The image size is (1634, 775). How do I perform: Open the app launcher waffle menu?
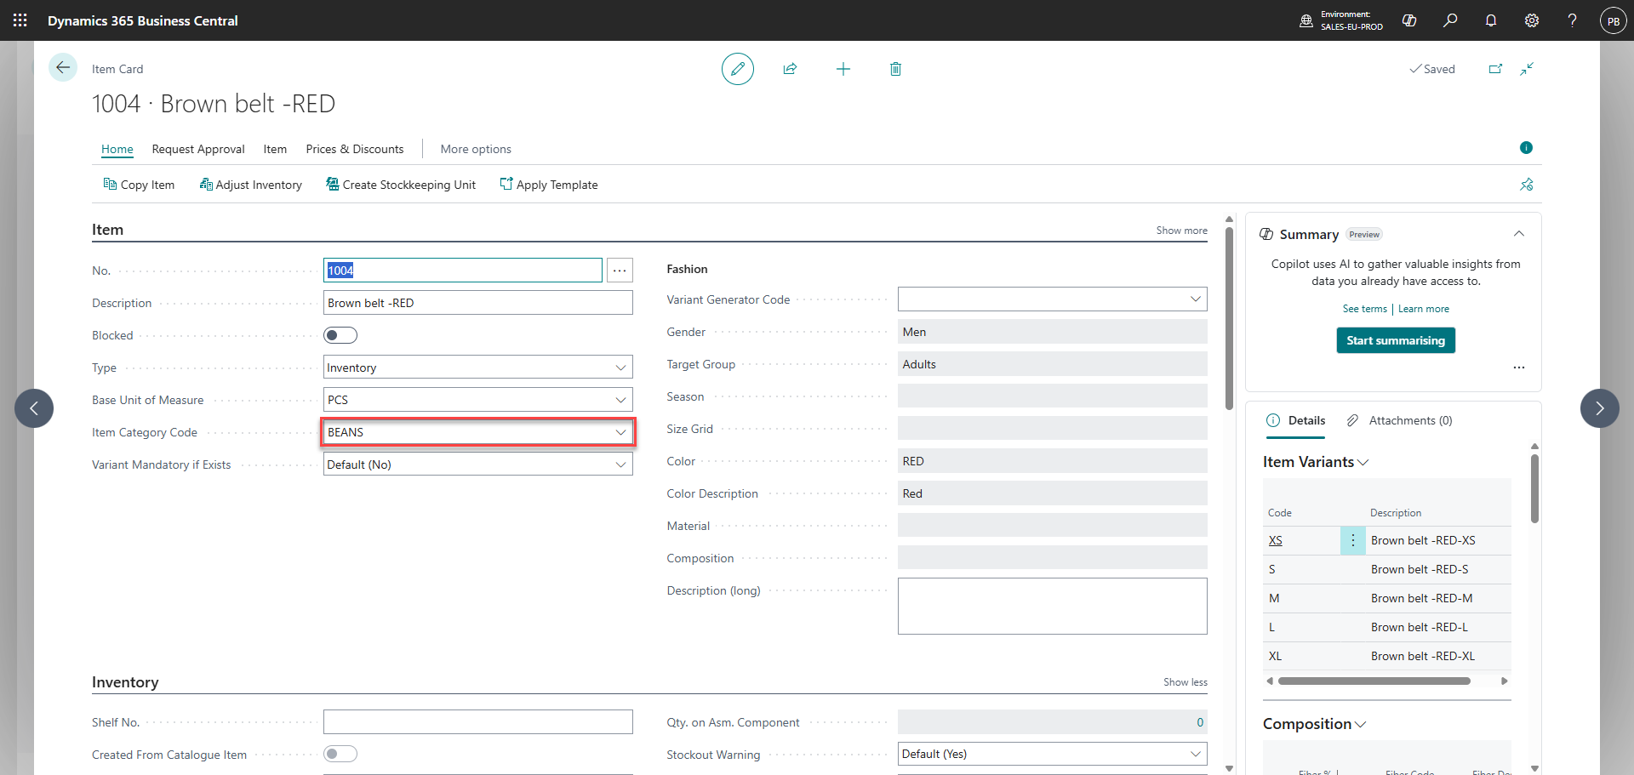20,20
